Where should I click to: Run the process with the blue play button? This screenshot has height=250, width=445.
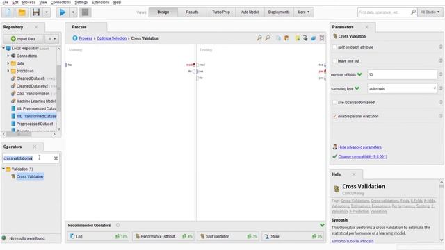click(63, 12)
